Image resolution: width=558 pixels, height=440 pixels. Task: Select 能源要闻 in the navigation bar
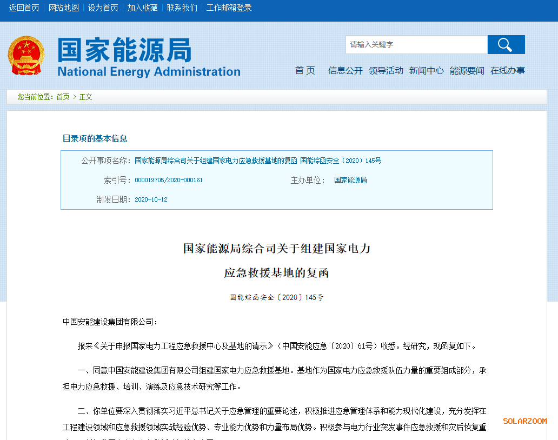(x=467, y=71)
